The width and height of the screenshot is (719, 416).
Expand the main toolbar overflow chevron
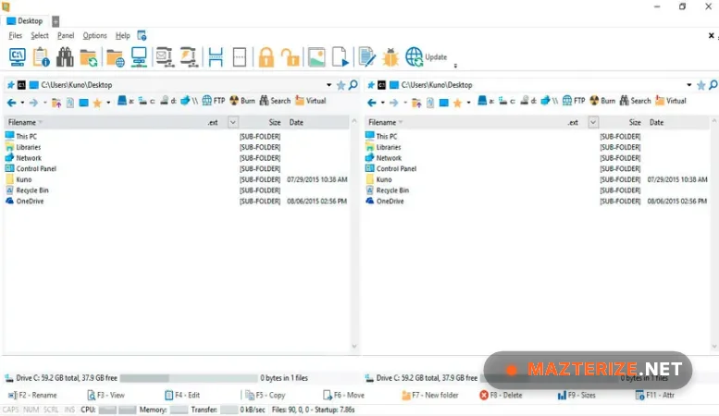[x=455, y=66]
